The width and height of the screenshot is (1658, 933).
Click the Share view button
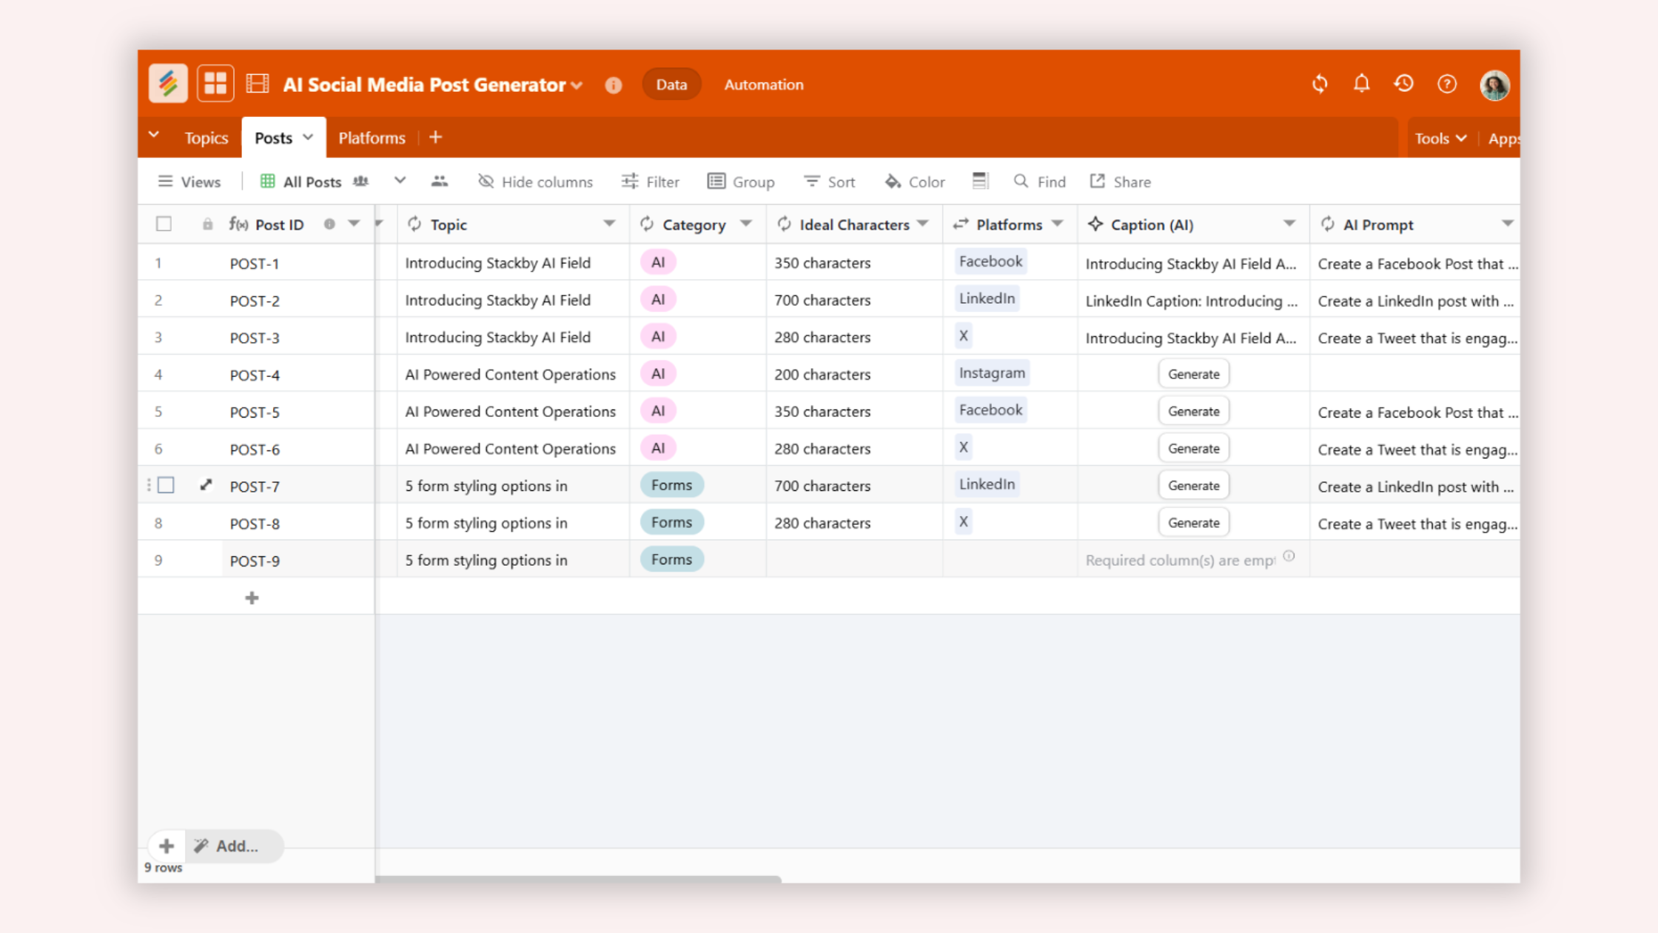pyautogui.click(x=1121, y=181)
